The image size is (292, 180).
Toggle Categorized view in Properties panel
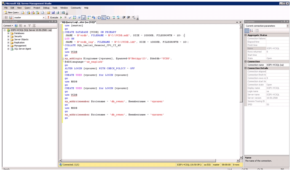tap(247, 31)
